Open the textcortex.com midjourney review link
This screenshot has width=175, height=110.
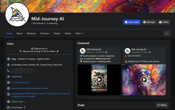[x=30, y=88]
